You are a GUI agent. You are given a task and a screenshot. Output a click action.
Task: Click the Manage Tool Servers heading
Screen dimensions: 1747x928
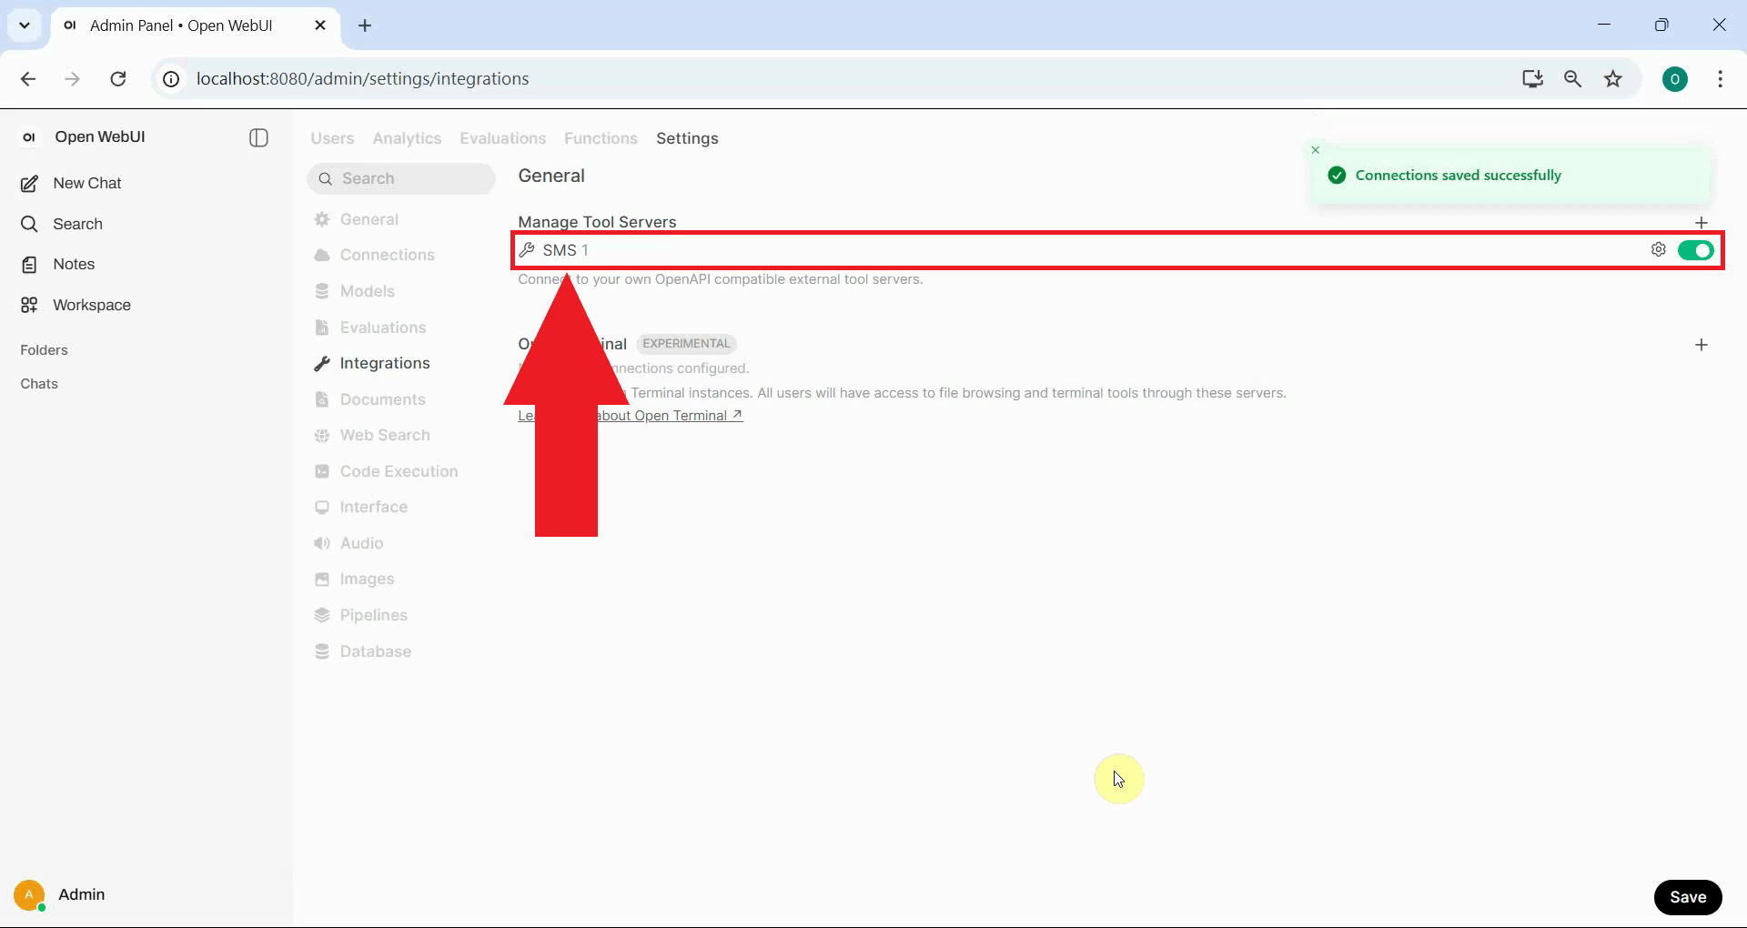pyautogui.click(x=597, y=222)
